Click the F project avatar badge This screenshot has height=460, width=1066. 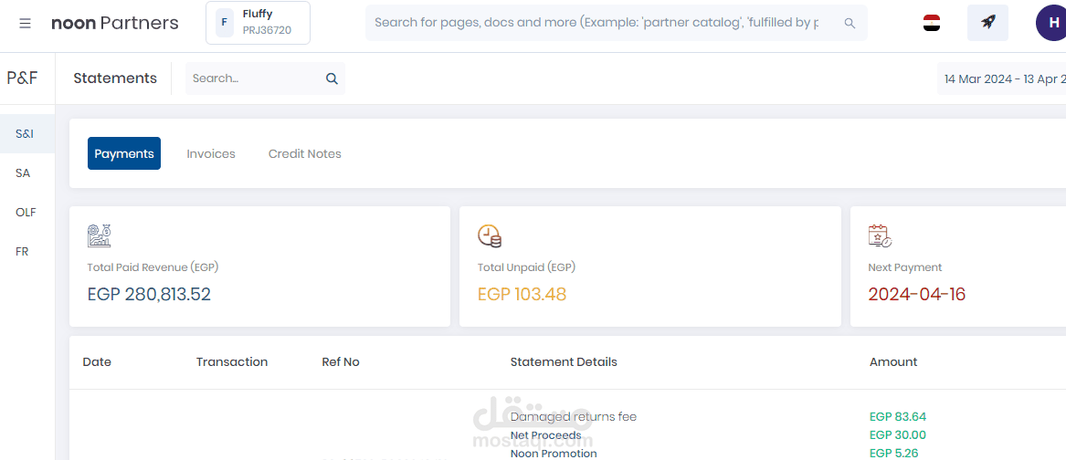[225, 23]
